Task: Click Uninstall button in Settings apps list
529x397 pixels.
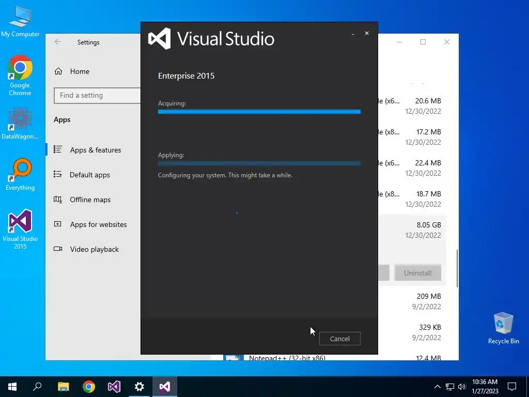Action: pos(417,273)
